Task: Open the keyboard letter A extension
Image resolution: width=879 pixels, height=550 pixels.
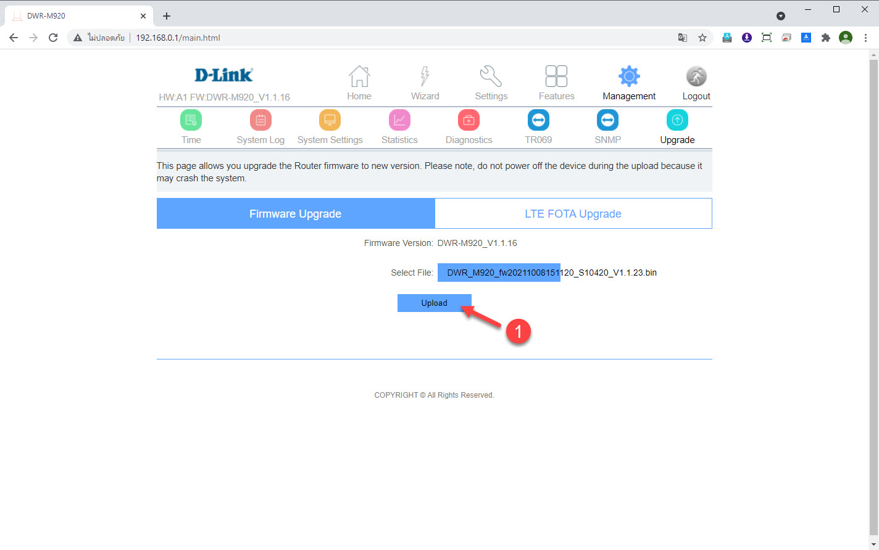Action: [x=727, y=38]
